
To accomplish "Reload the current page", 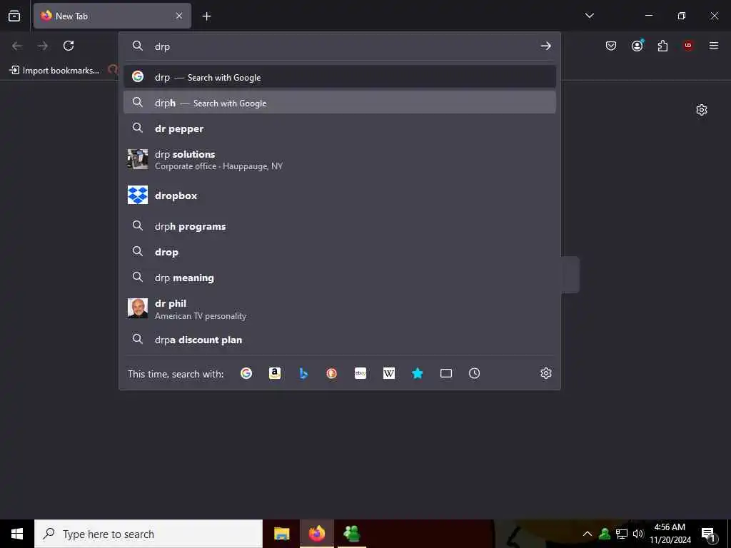I will pyautogui.click(x=69, y=46).
